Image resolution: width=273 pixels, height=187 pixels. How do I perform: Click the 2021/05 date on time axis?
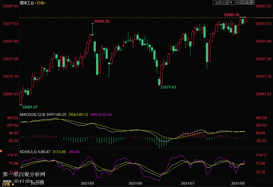coord(87,184)
